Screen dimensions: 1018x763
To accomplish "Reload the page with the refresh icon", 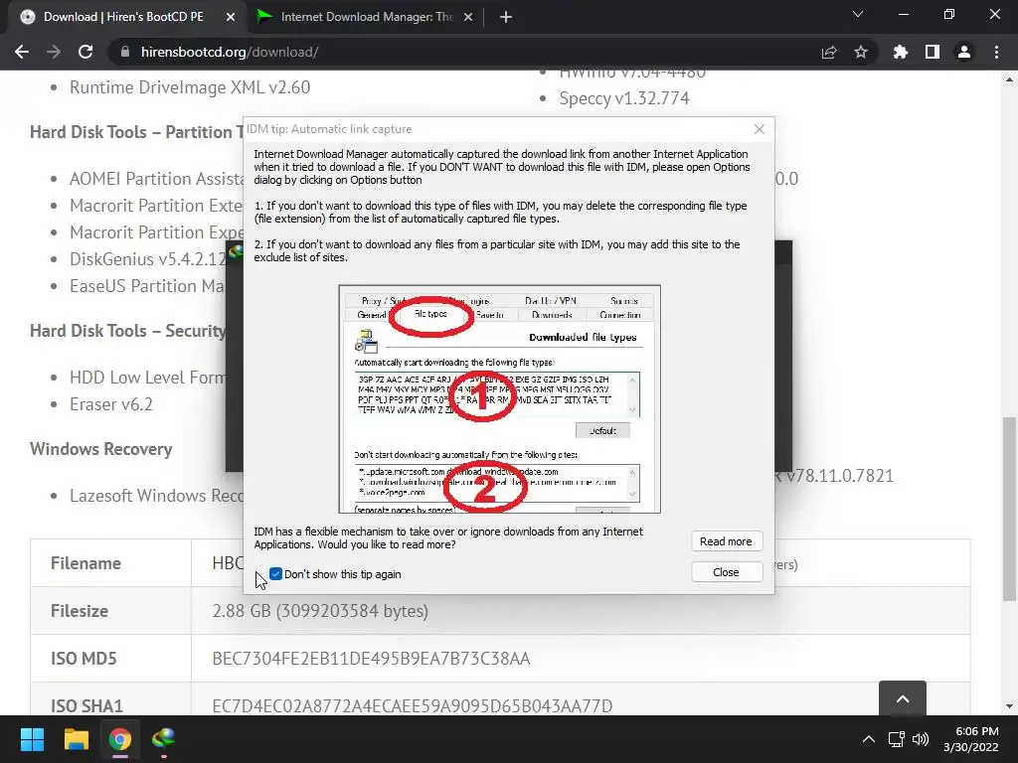I will point(85,52).
